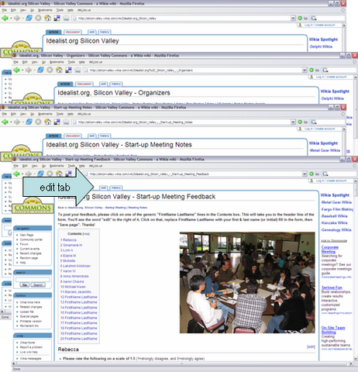Open Serious Fun ad link
The image size is (358, 372).
click(x=332, y=288)
